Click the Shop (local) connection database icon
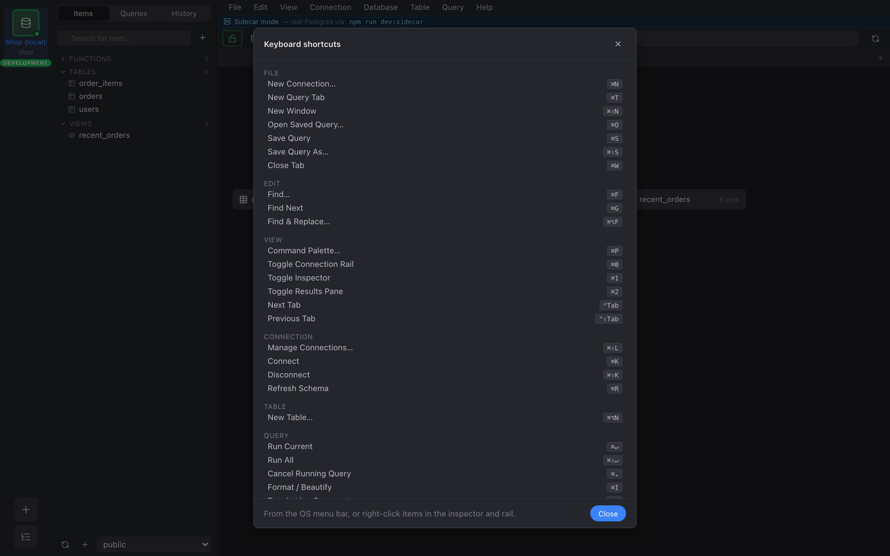This screenshot has width=890, height=556. [x=26, y=23]
